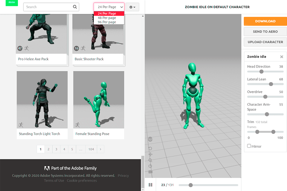
Task: Enable the Mirror checkbox
Action: tap(249, 146)
